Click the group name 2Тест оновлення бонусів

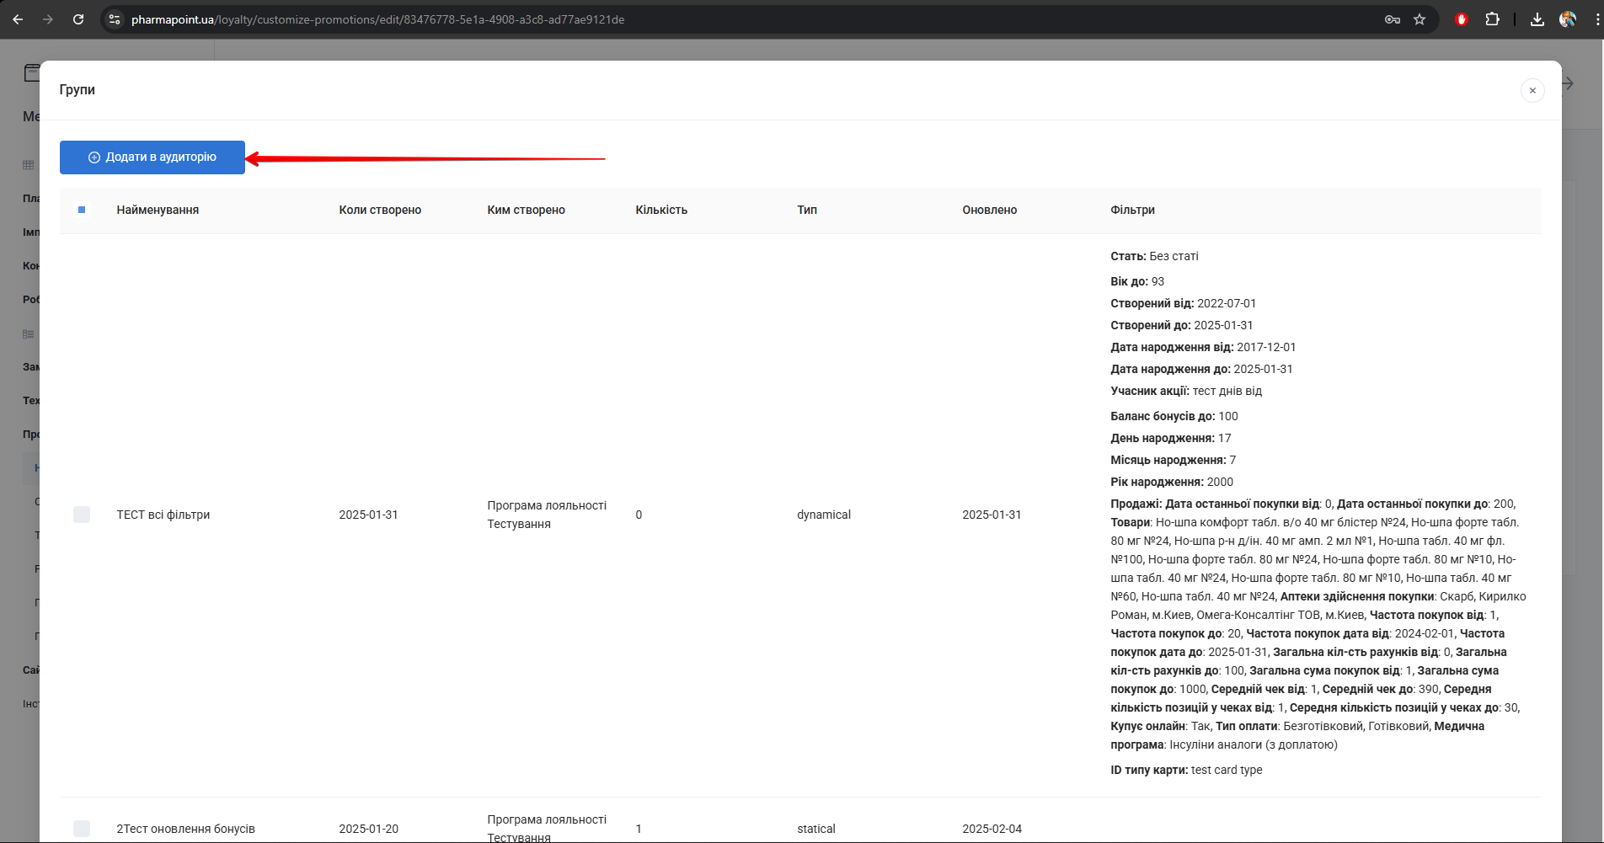pos(185,829)
